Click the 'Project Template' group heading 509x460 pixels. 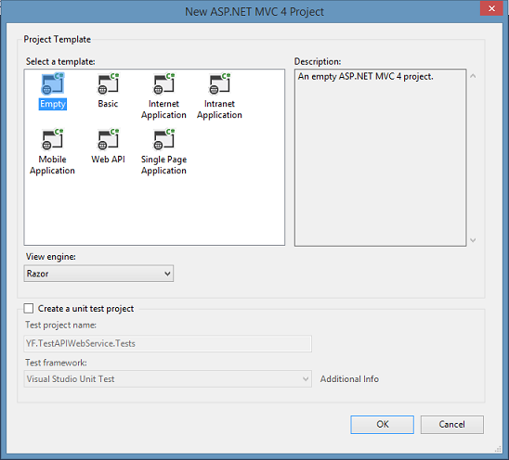(x=58, y=40)
